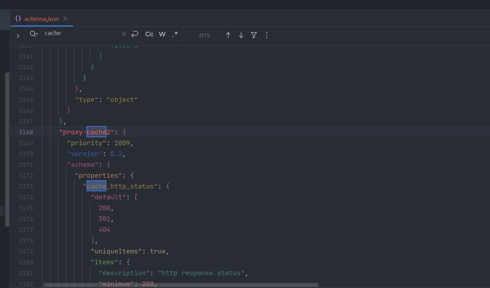
Task: Click line number 3171 in the gutter
Action: tap(26, 165)
